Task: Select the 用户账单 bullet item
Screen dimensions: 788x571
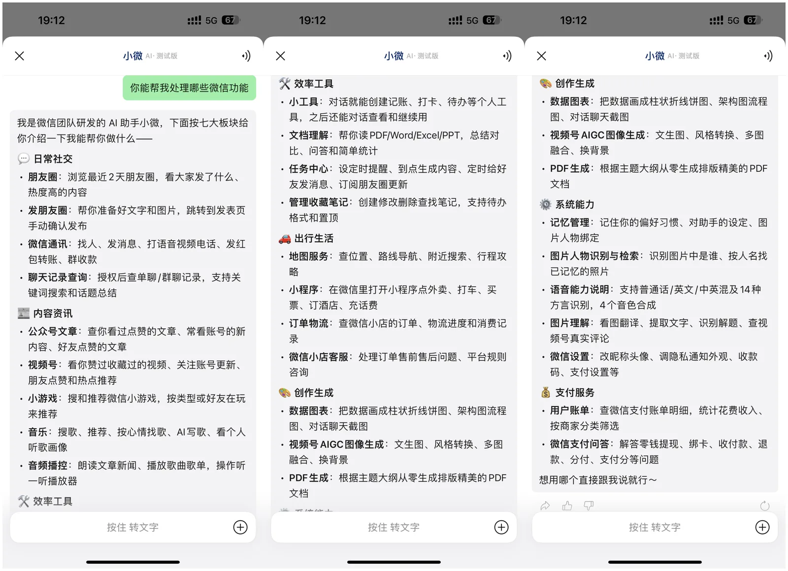Action: pyautogui.click(x=655, y=418)
